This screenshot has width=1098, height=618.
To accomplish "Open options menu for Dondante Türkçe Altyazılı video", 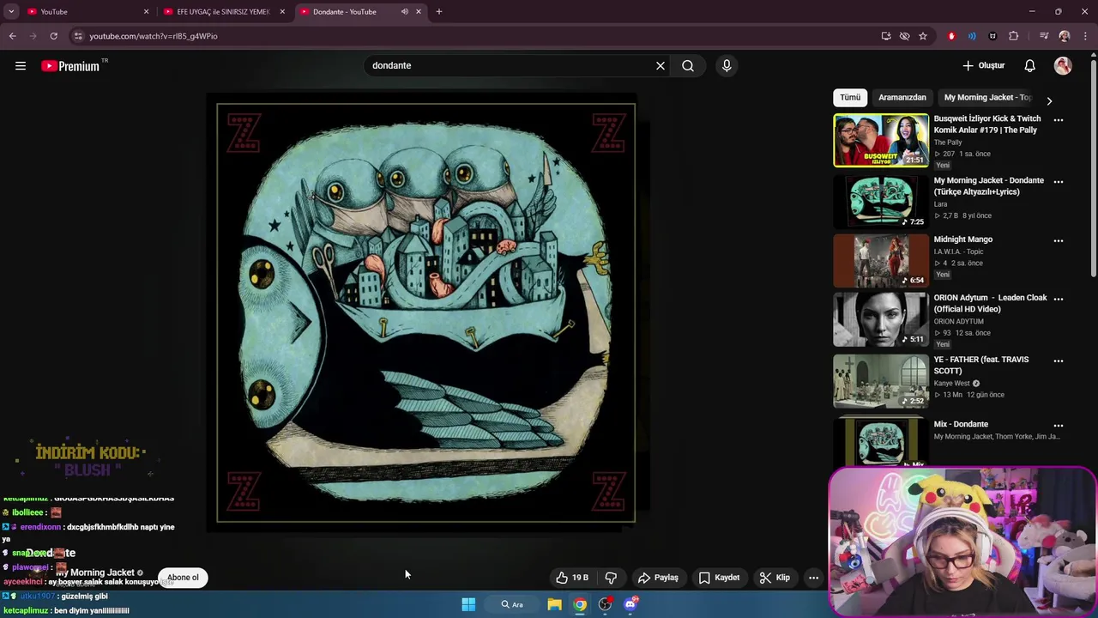I will (x=1059, y=182).
